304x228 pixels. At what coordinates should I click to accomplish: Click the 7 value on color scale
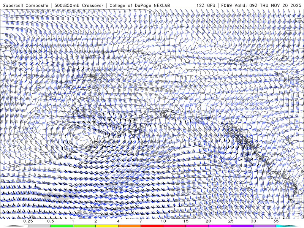coord(141,221)
